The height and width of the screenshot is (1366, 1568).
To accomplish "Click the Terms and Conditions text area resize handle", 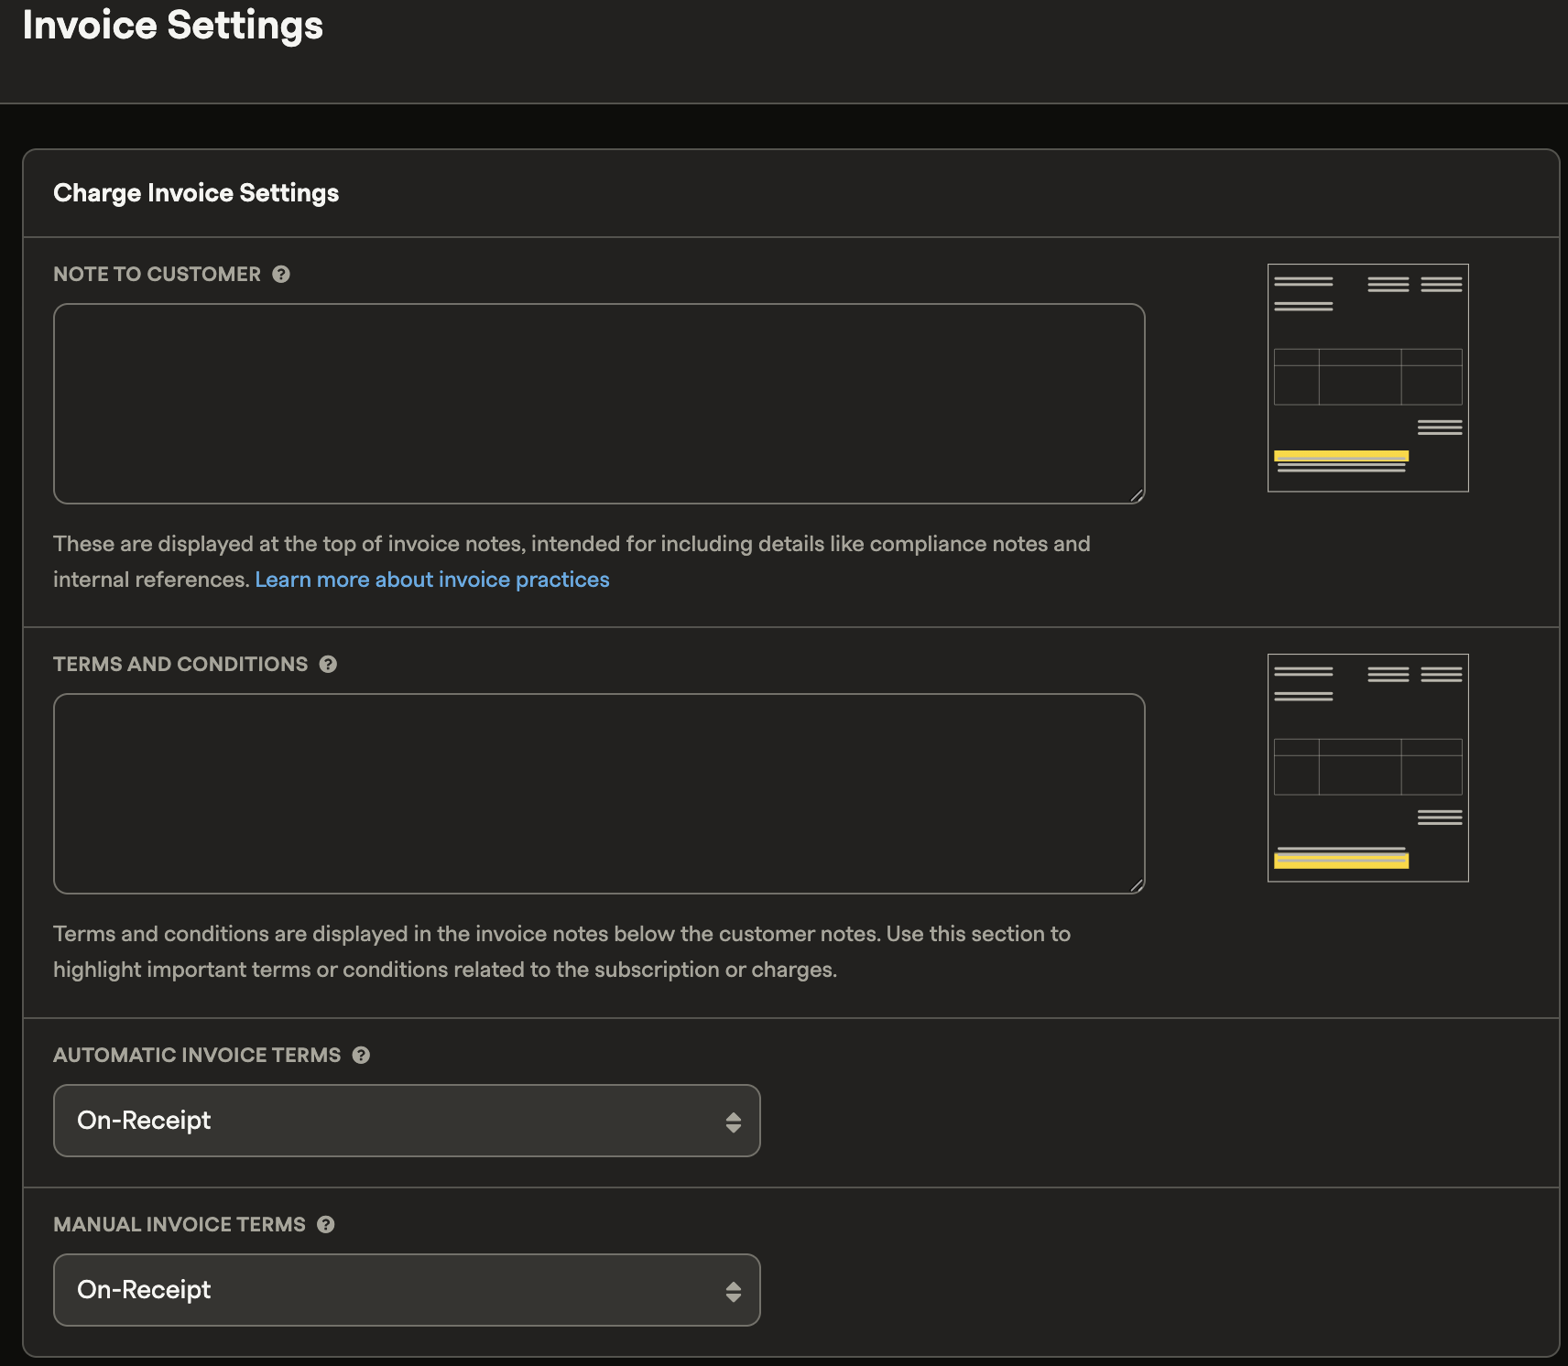I will 1137,885.
